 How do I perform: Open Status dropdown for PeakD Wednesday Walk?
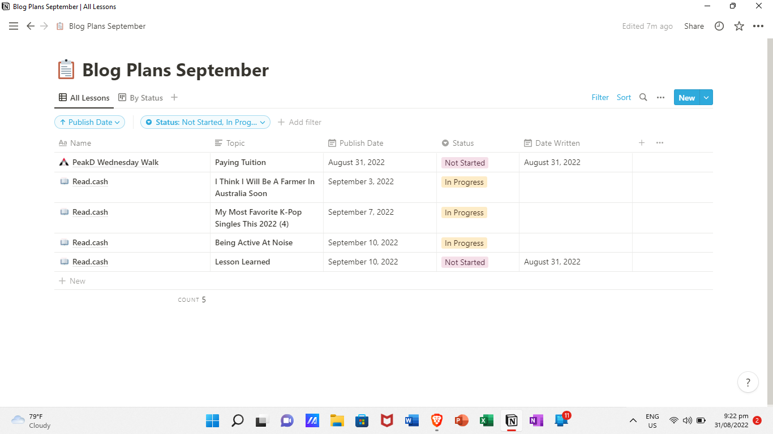(465, 163)
